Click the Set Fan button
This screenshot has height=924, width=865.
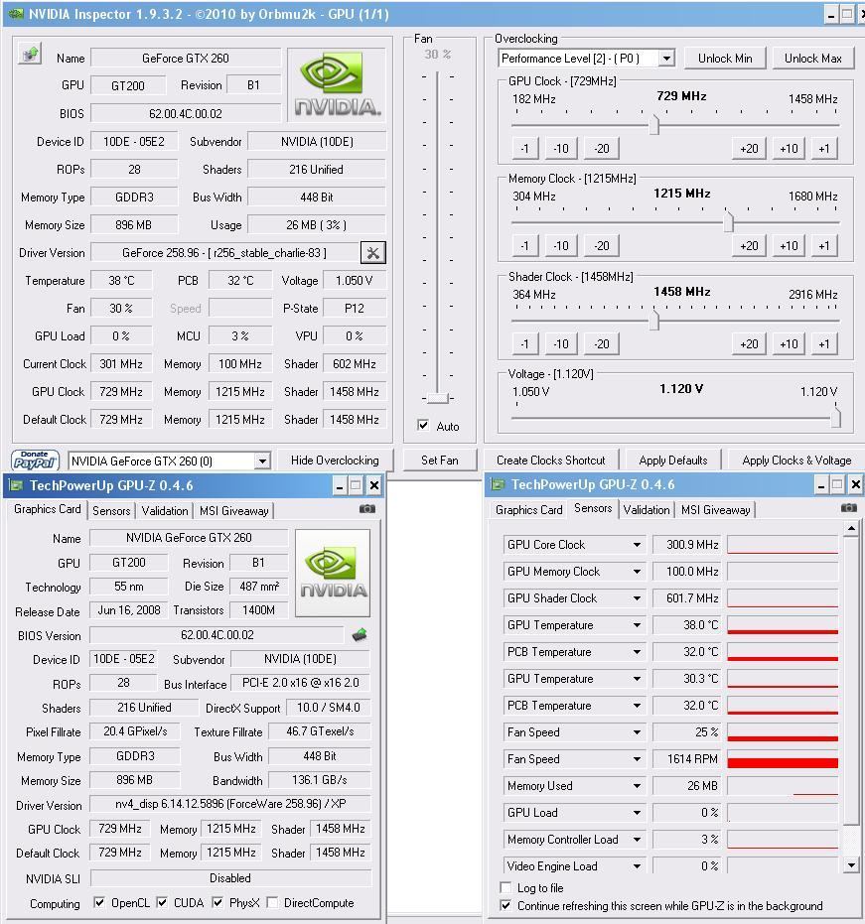pyautogui.click(x=439, y=461)
